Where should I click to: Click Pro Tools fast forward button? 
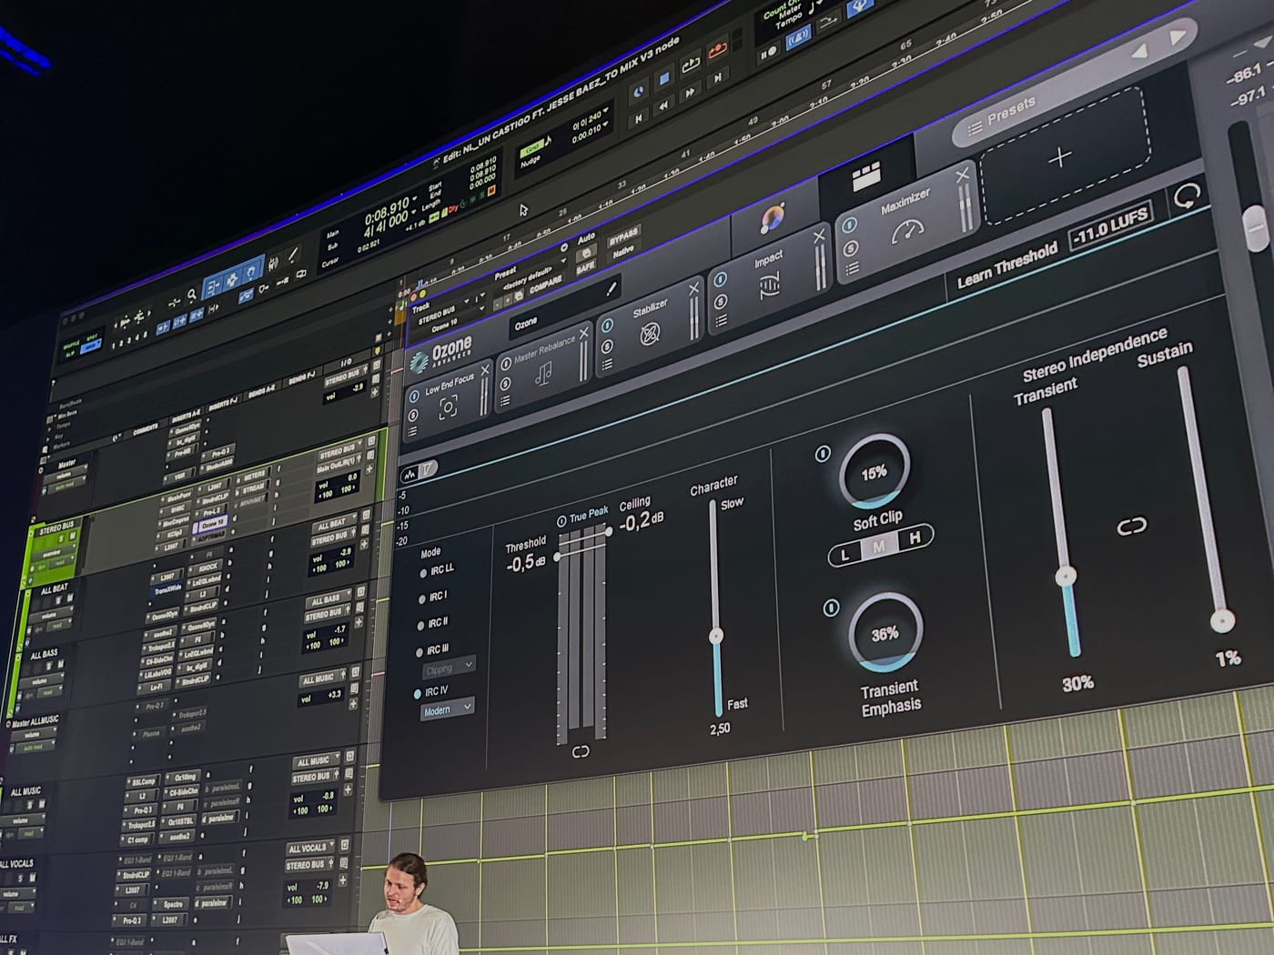pyautogui.click(x=690, y=93)
